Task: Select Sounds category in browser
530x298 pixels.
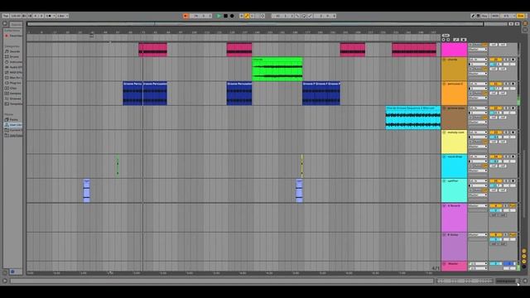Action: [12, 51]
